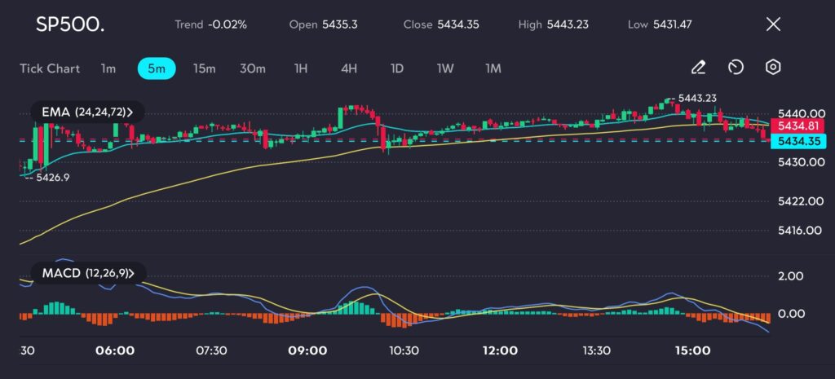Open chart settings hexagon icon

pos(773,68)
